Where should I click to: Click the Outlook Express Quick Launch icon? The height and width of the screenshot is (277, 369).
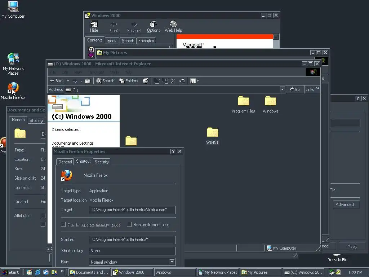(x=46, y=272)
